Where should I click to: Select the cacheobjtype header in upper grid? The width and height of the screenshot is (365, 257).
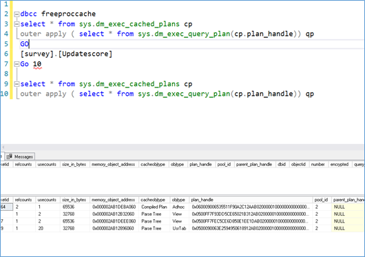[x=153, y=165]
